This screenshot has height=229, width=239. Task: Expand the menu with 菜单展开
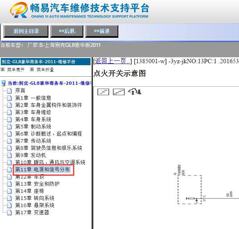16,70
